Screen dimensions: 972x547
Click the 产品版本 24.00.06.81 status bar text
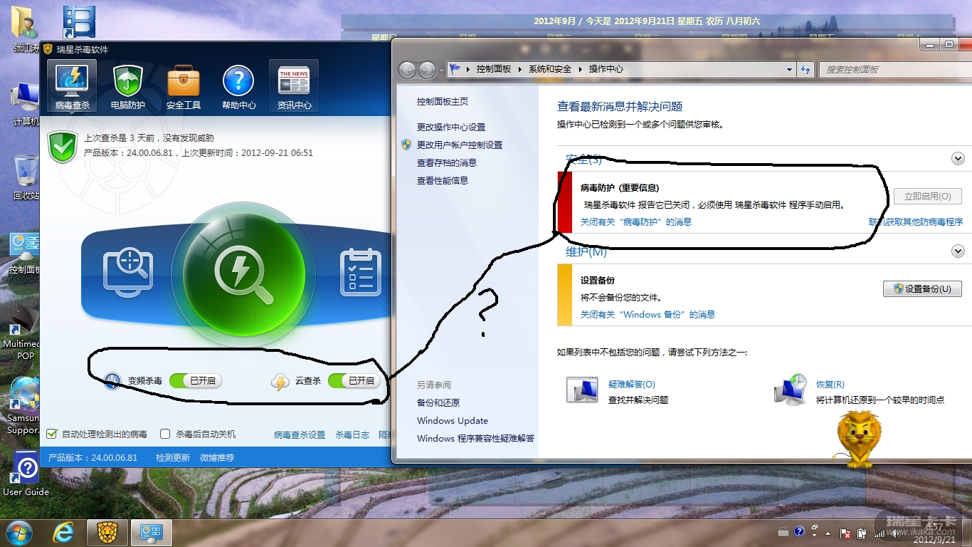click(x=93, y=457)
